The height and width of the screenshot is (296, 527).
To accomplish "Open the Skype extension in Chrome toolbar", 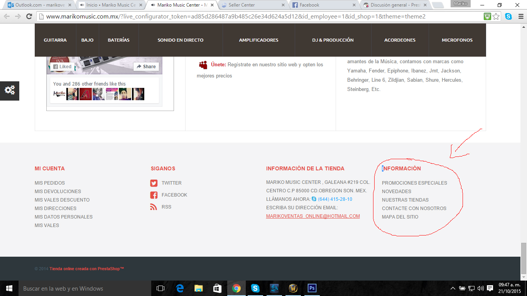I will click(508, 17).
